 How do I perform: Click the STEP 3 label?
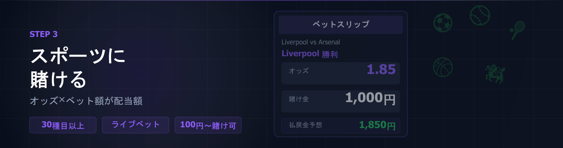(43, 34)
